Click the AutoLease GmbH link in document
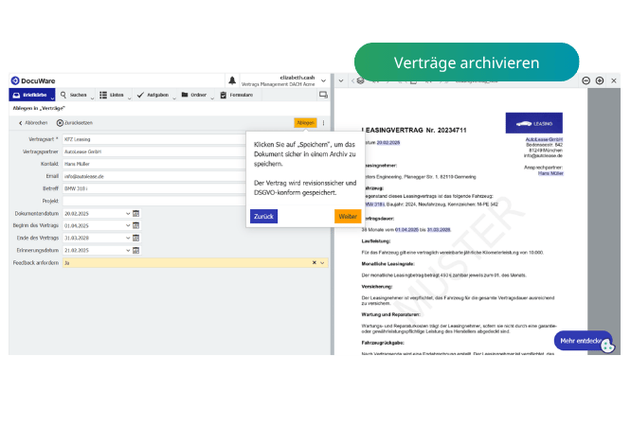Image resolution: width=631 pixels, height=426 pixels. [544, 139]
